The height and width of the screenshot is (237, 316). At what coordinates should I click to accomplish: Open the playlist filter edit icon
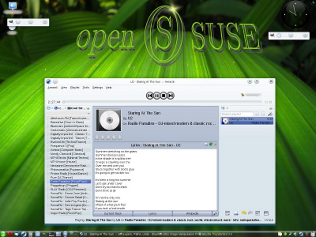tap(270, 114)
